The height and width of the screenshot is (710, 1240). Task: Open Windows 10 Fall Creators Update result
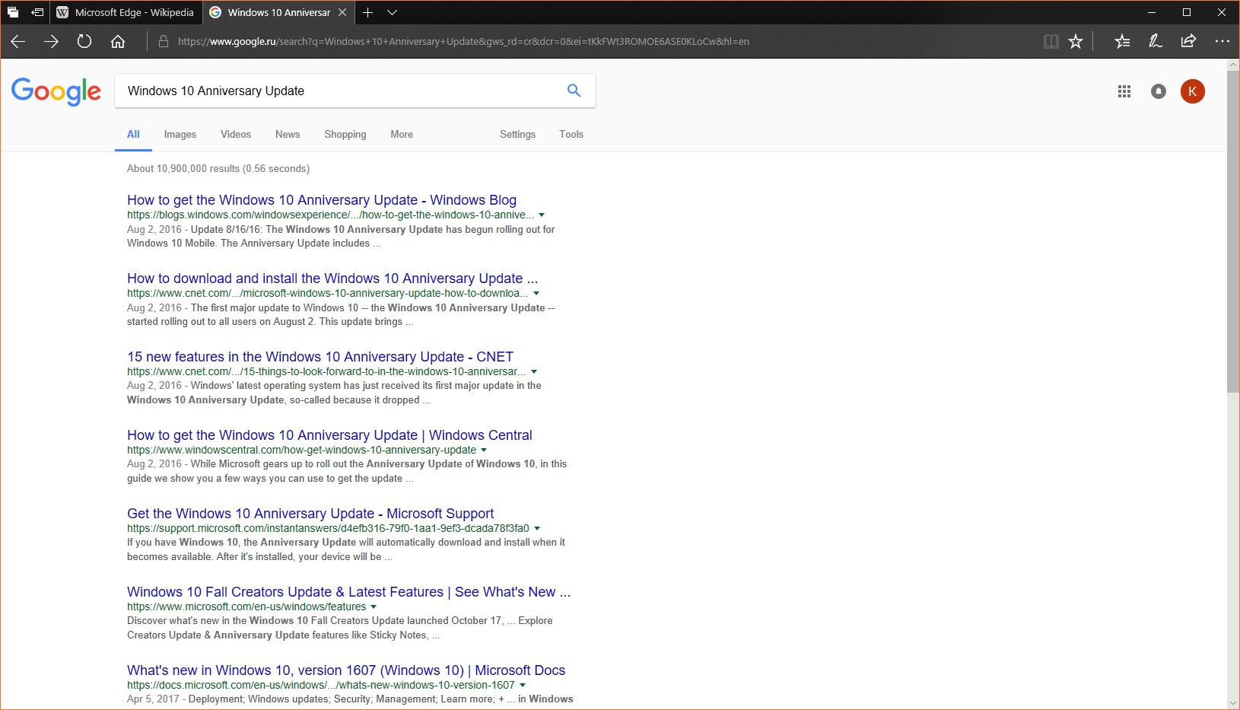pyautogui.click(x=348, y=592)
